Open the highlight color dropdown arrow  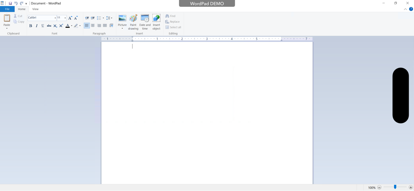click(80, 26)
